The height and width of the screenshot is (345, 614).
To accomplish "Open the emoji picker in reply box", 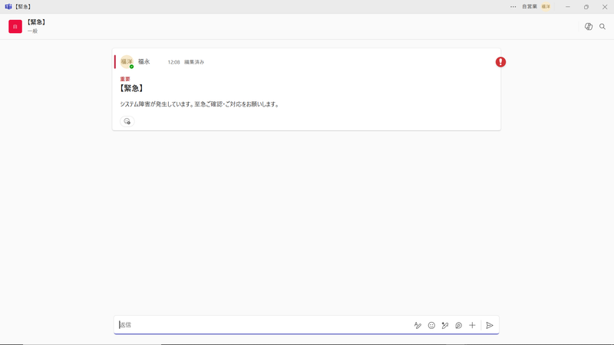I will (x=431, y=325).
